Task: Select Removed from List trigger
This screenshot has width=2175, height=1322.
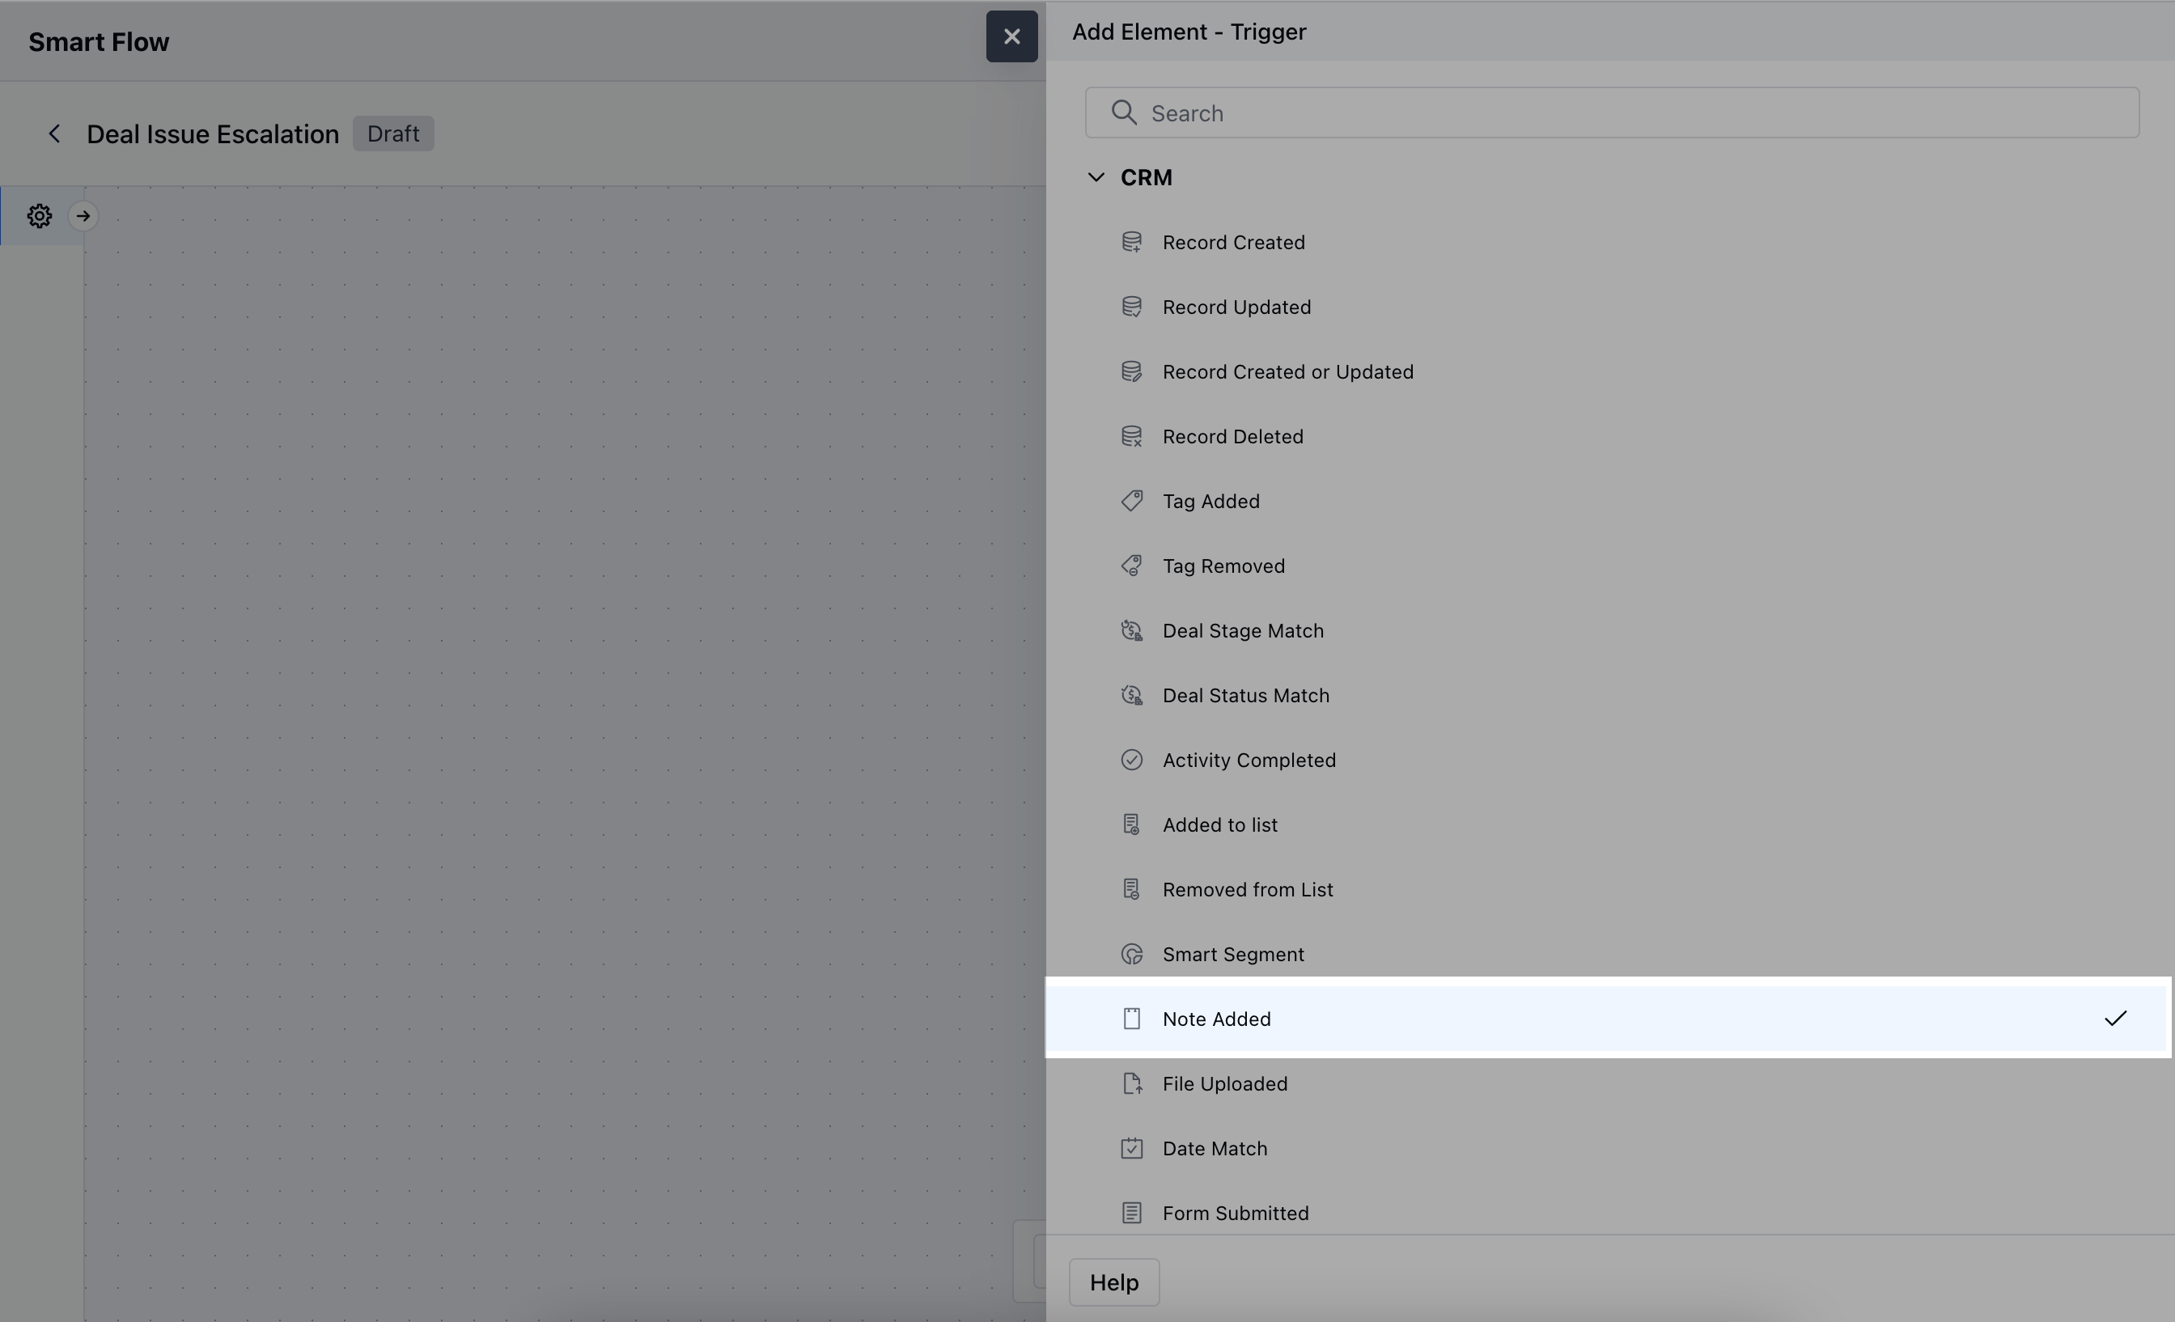Action: coord(1247,890)
